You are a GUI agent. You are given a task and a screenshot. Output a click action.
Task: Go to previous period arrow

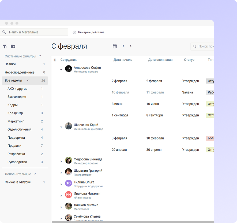pyautogui.click(x=123, y=46)
